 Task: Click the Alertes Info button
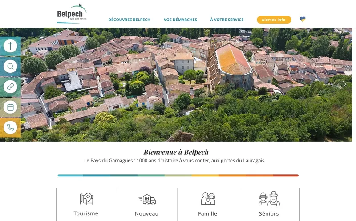[274, 20]
